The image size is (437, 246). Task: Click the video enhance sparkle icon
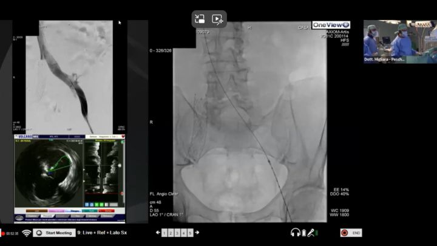coord(218,19)
